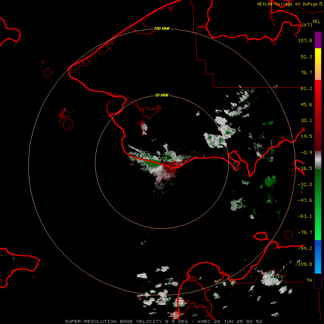This screenshot has height=324, width=324.
Task: Click the -109.8 legend value
Action: [x=303, y=264]
